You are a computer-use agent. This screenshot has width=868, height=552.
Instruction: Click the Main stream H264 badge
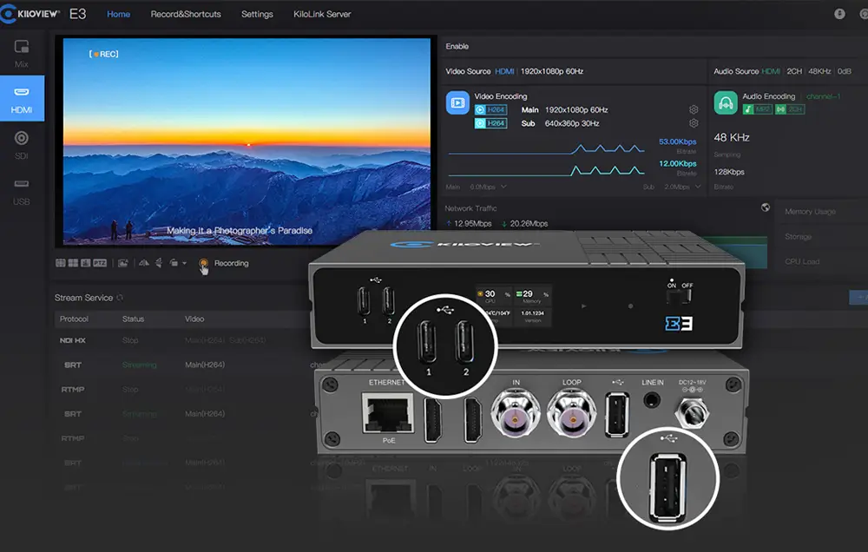490,109
